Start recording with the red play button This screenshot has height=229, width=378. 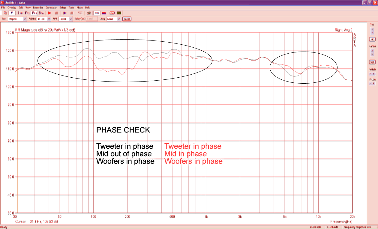pos(49,13)
